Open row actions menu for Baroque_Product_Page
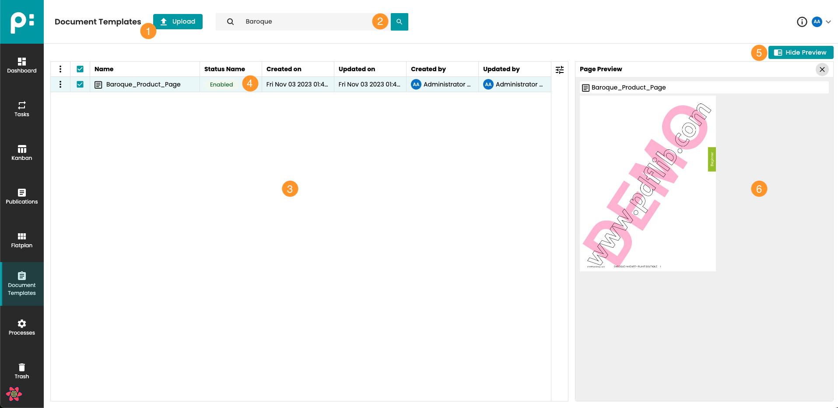The height and width of the screenshot is (408, 838). pyautogui.click(x=60, y=84)
